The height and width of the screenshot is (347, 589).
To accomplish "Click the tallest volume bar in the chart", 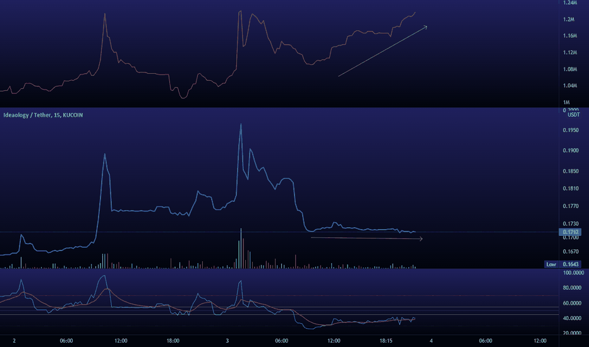I will [241, 249].
